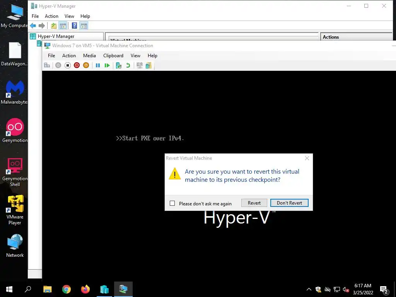Image resolution: width=396 pixels, height=297 pixels.
Task: Open Help menu in Virtual Machine Connection
Action: pos(152,56)
